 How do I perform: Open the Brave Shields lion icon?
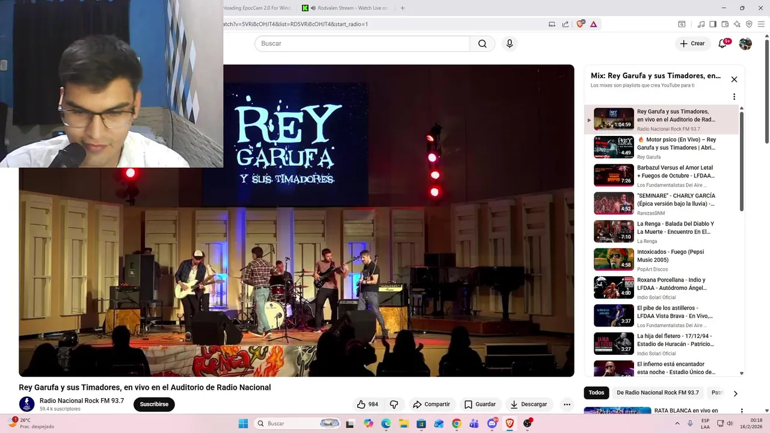[x=581, y=24]
